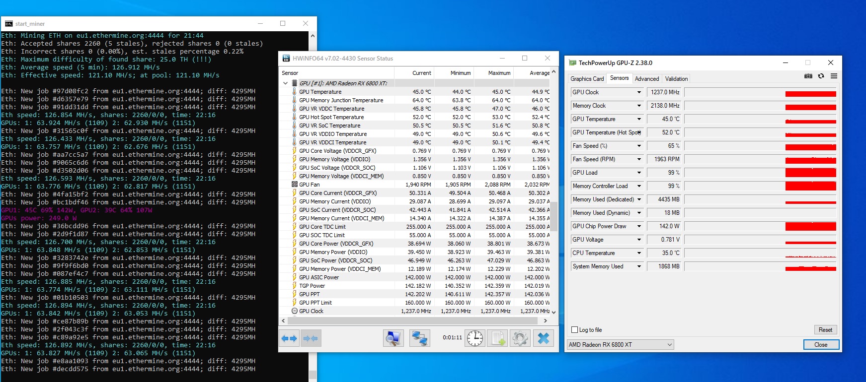Open Fan Speed (%) dropdown in GPU-Z

tap(639, 146)
